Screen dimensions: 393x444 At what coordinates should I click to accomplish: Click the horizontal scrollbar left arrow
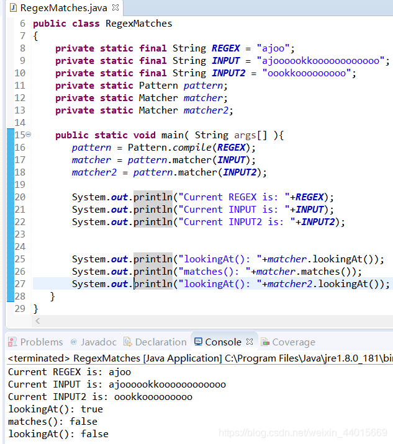pos(38,321)
